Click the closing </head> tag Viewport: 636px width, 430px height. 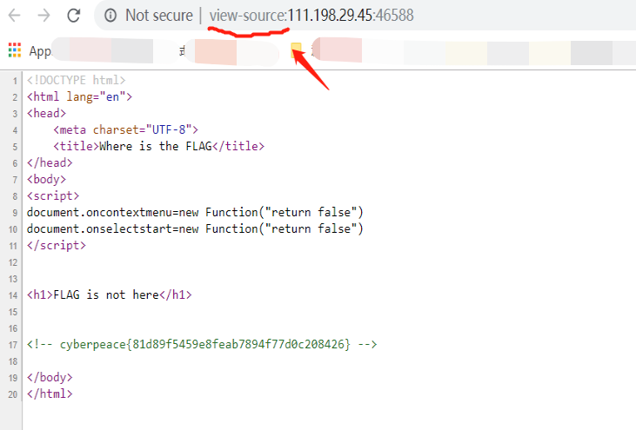coord(50,162)
